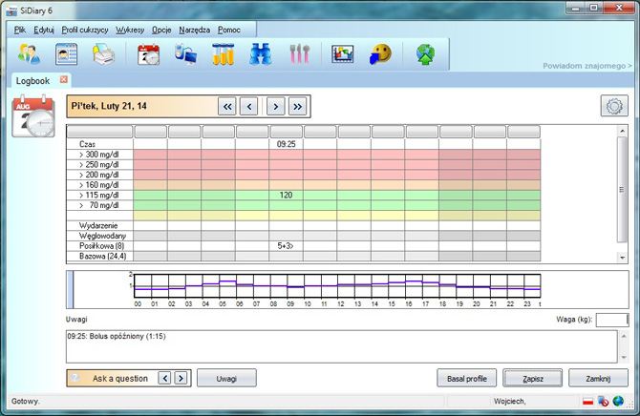This screenshot has height=416, width=640.
Task: Click the meter-to-computer data import icon
Action: click(x=185, y=53)
